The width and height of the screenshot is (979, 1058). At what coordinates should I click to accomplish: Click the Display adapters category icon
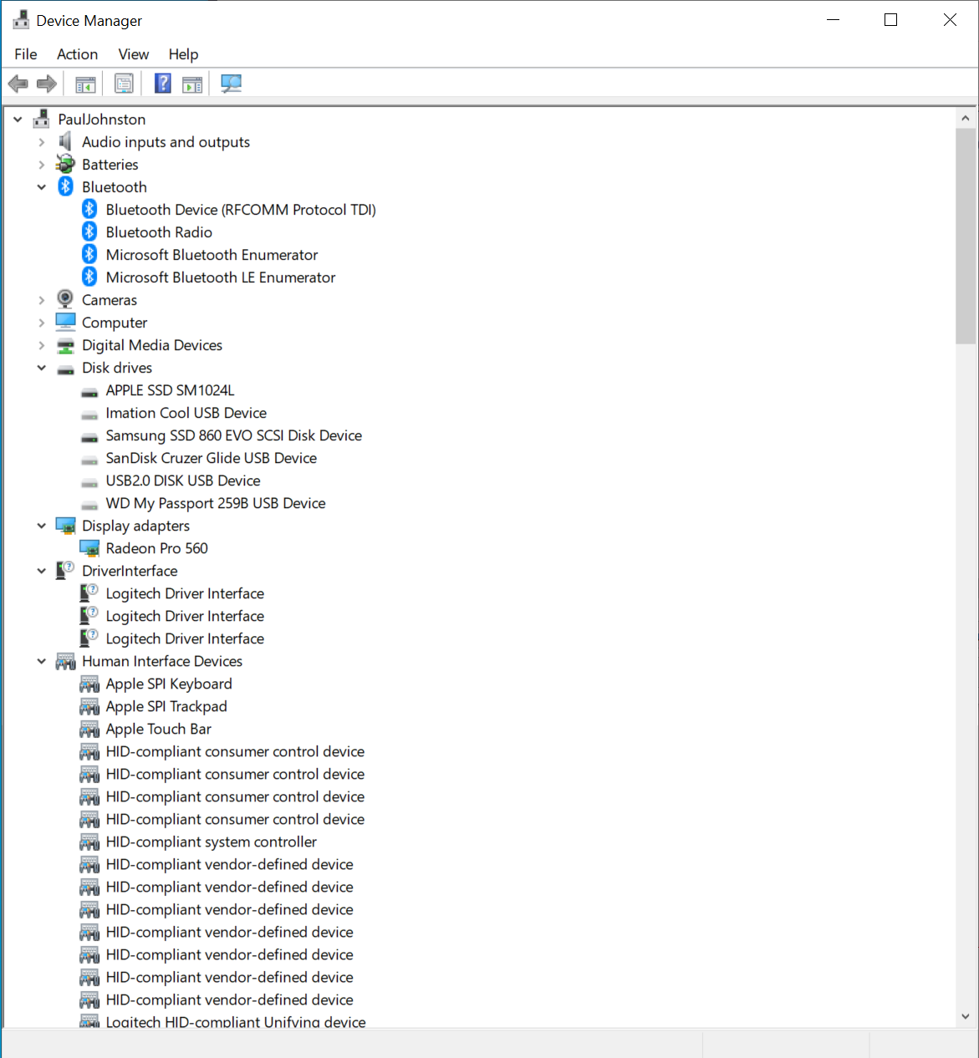[x=65, y=526]
